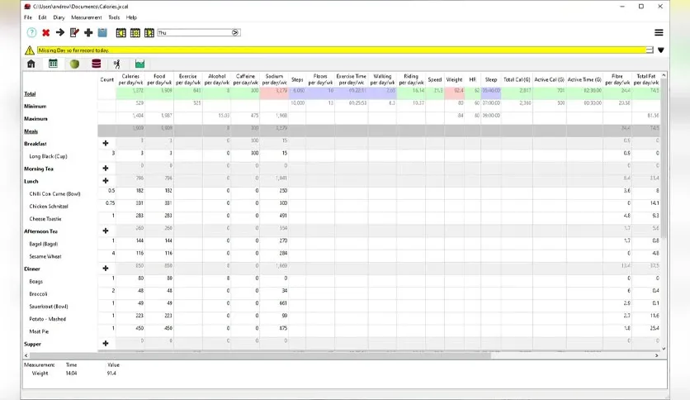Select Long Black (Cup) entry
The height and width of the screenshot is (400, 690).
click(48, 156)
